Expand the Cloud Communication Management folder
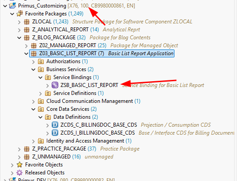The image size is (246, 181). click(34, 102)
